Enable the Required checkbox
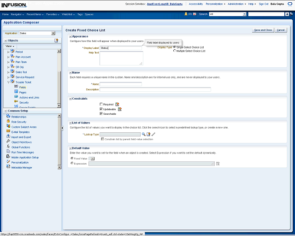 pyautogui.click(x=101, y=105)
